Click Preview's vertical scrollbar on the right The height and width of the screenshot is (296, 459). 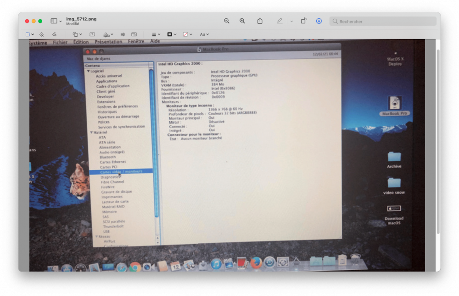(438, 142)
